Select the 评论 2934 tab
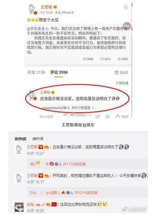152x215 pixels. pos(59,72)
